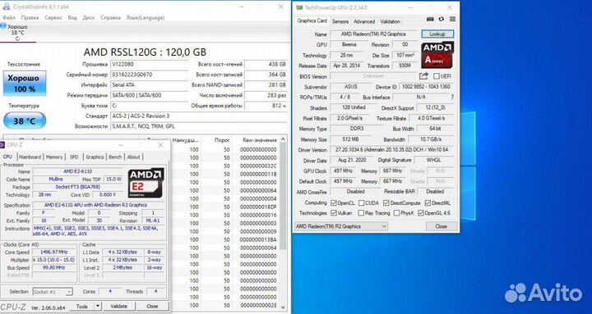Click the Core Speed value 1496.97 MHz
The image size is (592, 314).
pos(54,252)
